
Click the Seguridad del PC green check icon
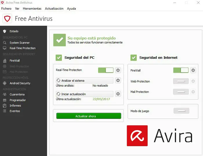(x=59, y=58)
